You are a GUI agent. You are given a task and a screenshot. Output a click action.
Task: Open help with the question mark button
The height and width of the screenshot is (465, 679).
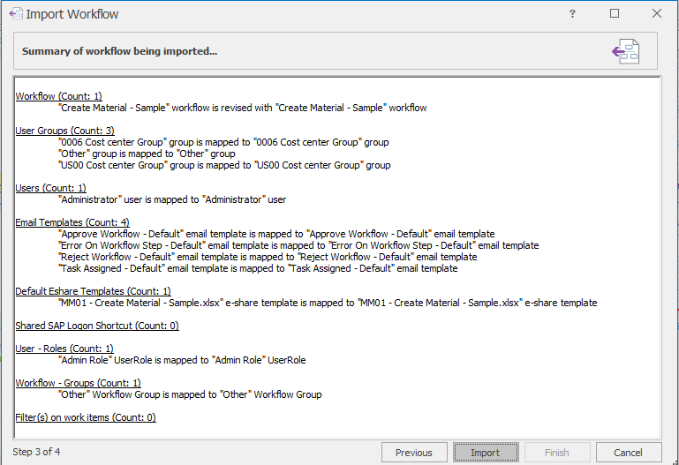(x=572, y=14)
